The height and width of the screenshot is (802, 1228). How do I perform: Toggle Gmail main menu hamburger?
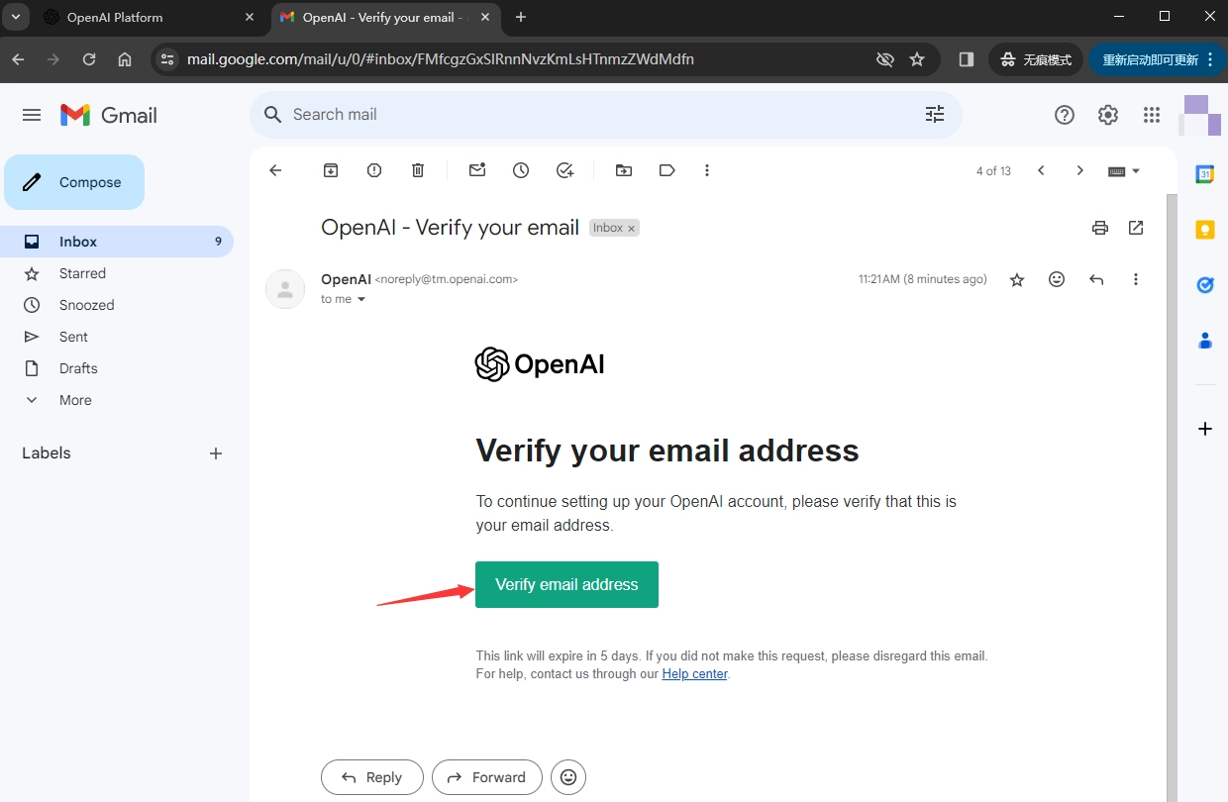click(32, 115)
